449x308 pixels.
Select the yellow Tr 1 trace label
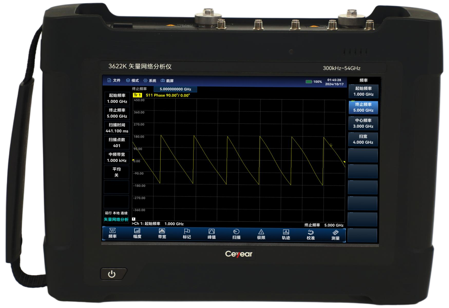pos(137,95)
